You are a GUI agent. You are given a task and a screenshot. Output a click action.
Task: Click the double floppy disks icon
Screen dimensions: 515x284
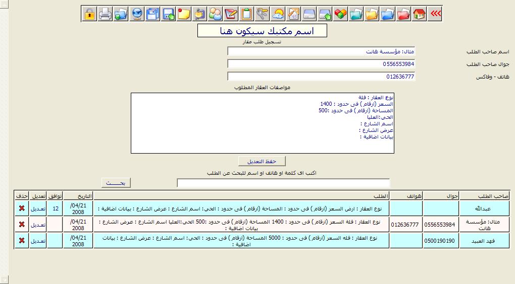coord(152,14)
